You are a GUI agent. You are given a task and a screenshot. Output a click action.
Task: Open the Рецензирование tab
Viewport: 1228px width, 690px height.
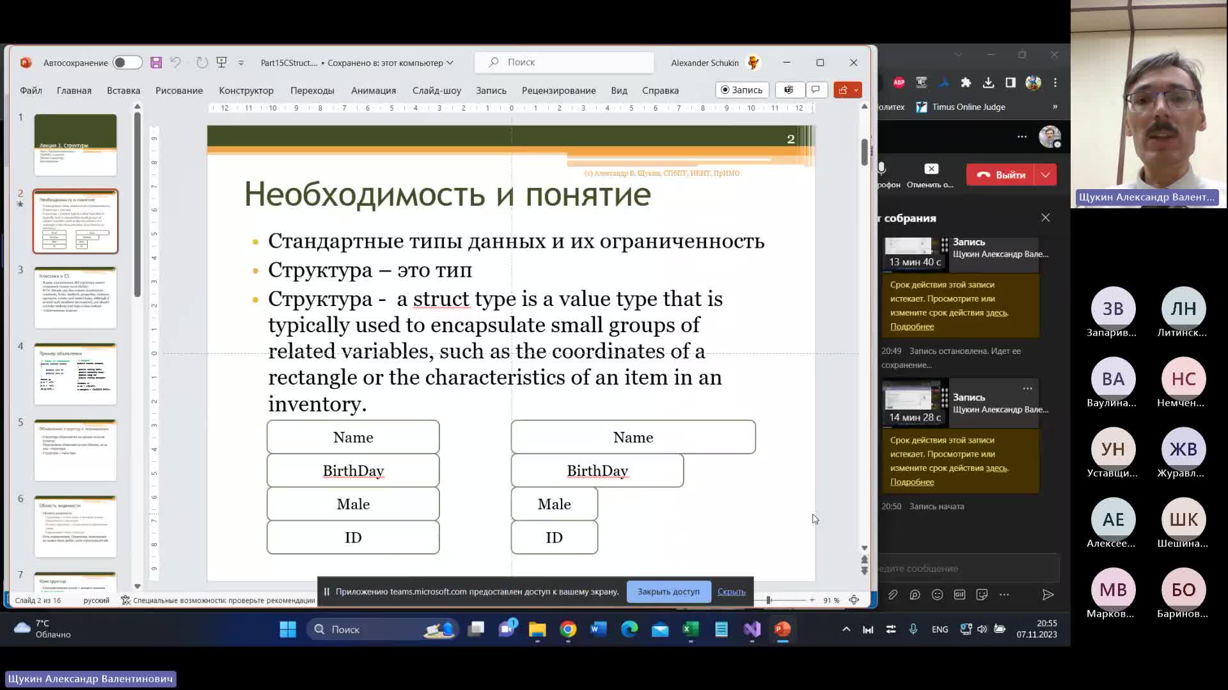[559, 90]
